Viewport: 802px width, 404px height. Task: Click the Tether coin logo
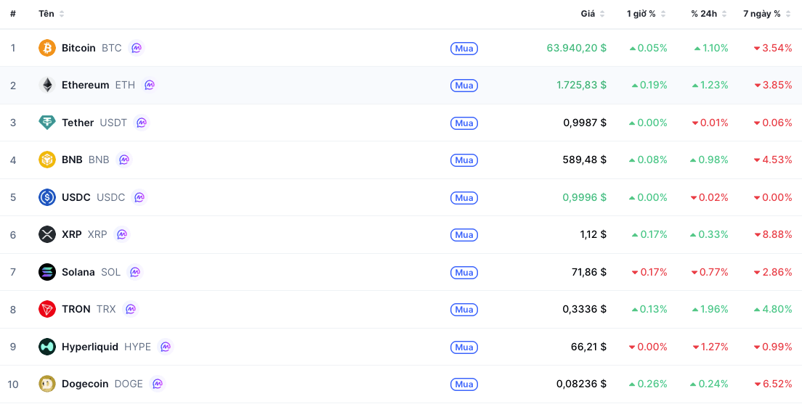[x=47, y=123]
